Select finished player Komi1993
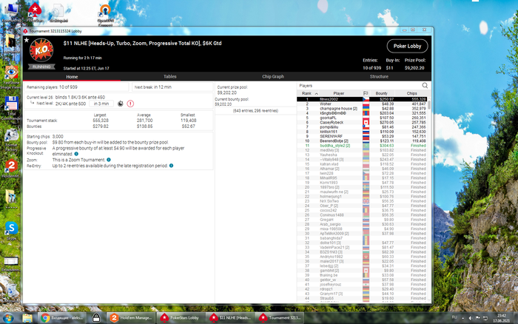 click(362, 182)
